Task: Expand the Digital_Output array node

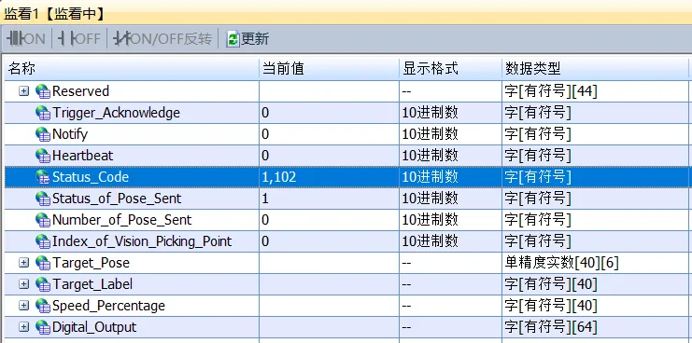Action: point(24,327)
